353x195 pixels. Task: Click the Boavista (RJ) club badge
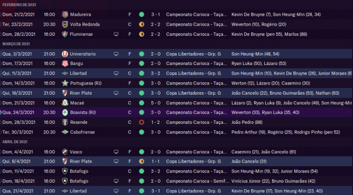click(65, 112)
